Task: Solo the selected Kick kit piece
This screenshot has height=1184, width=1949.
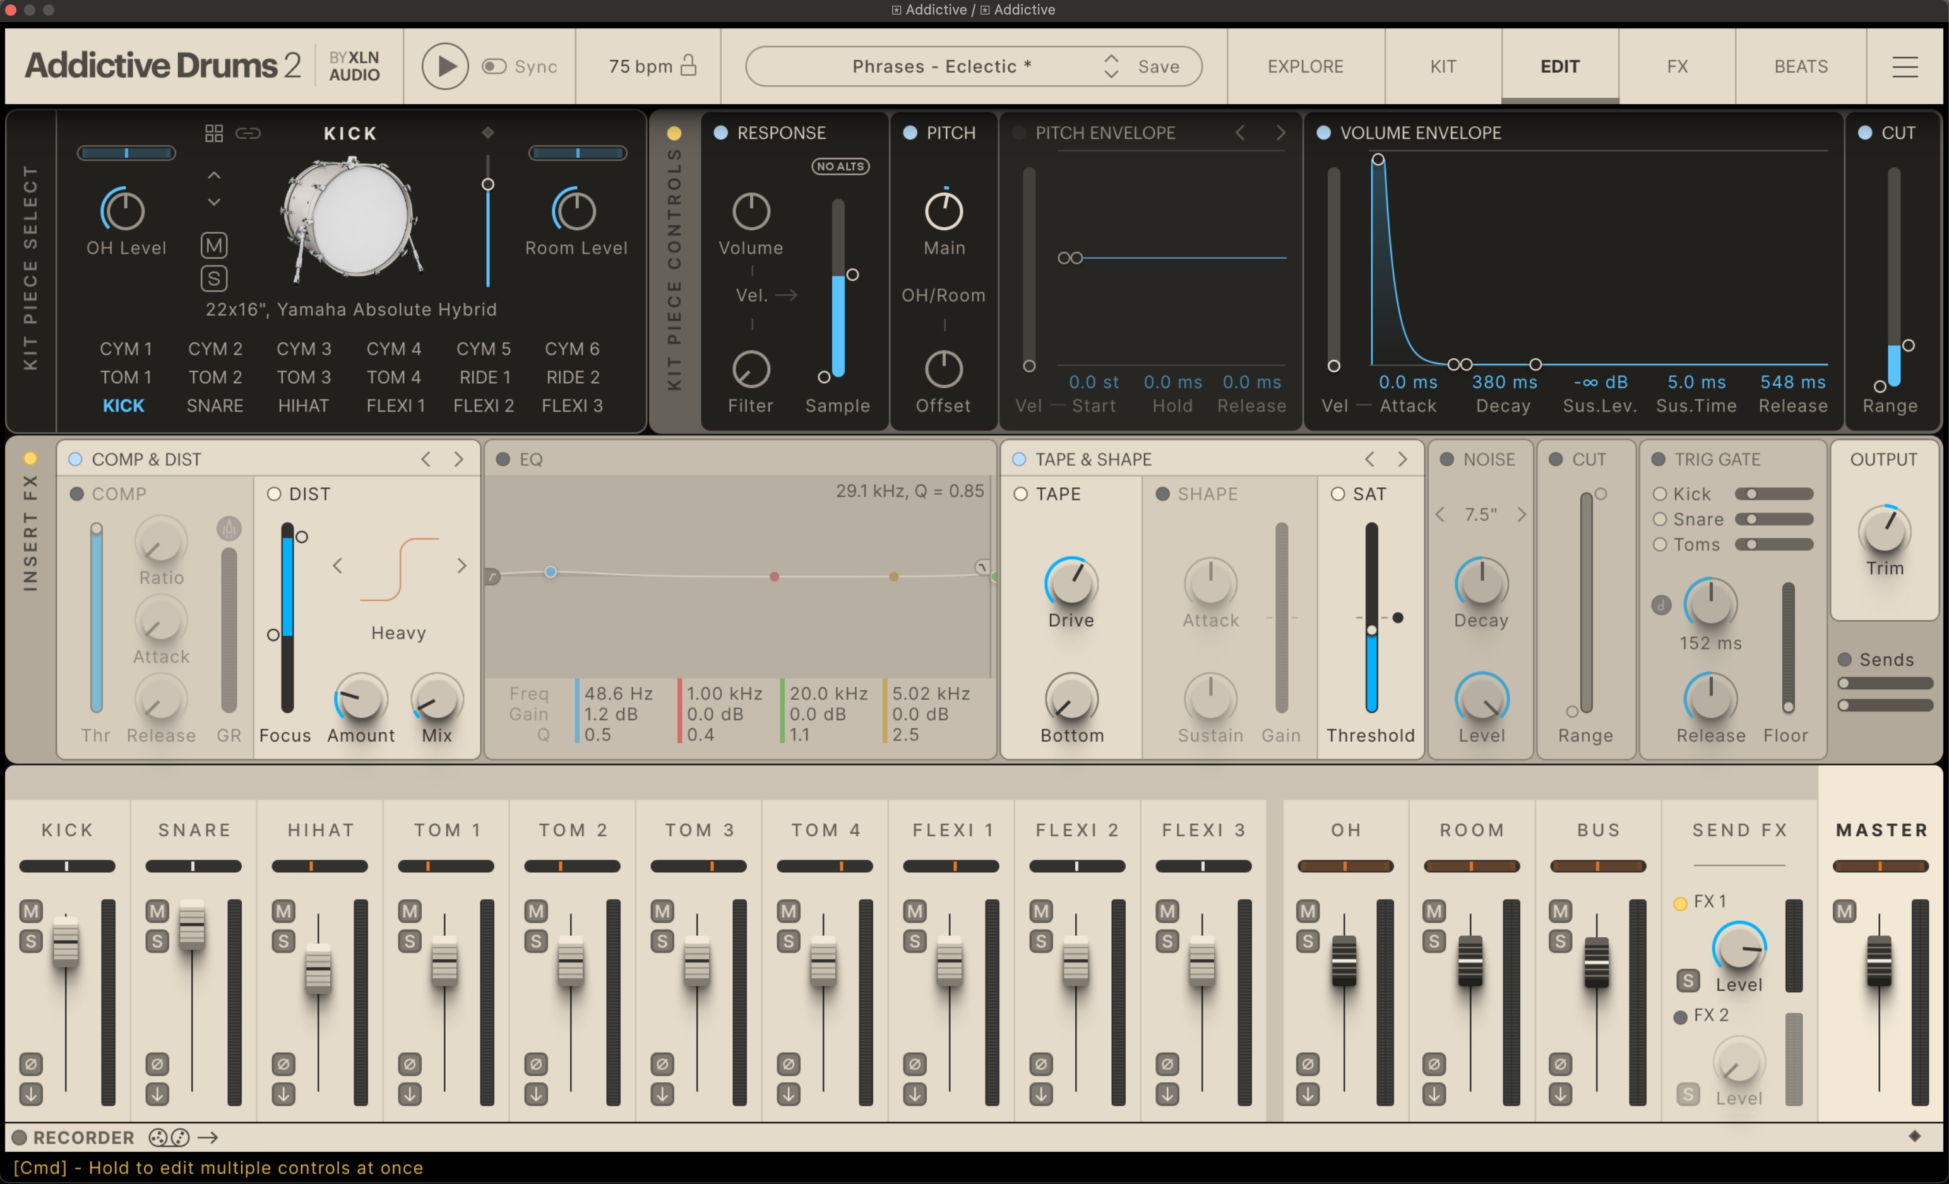Action: (x=213, y=278)
